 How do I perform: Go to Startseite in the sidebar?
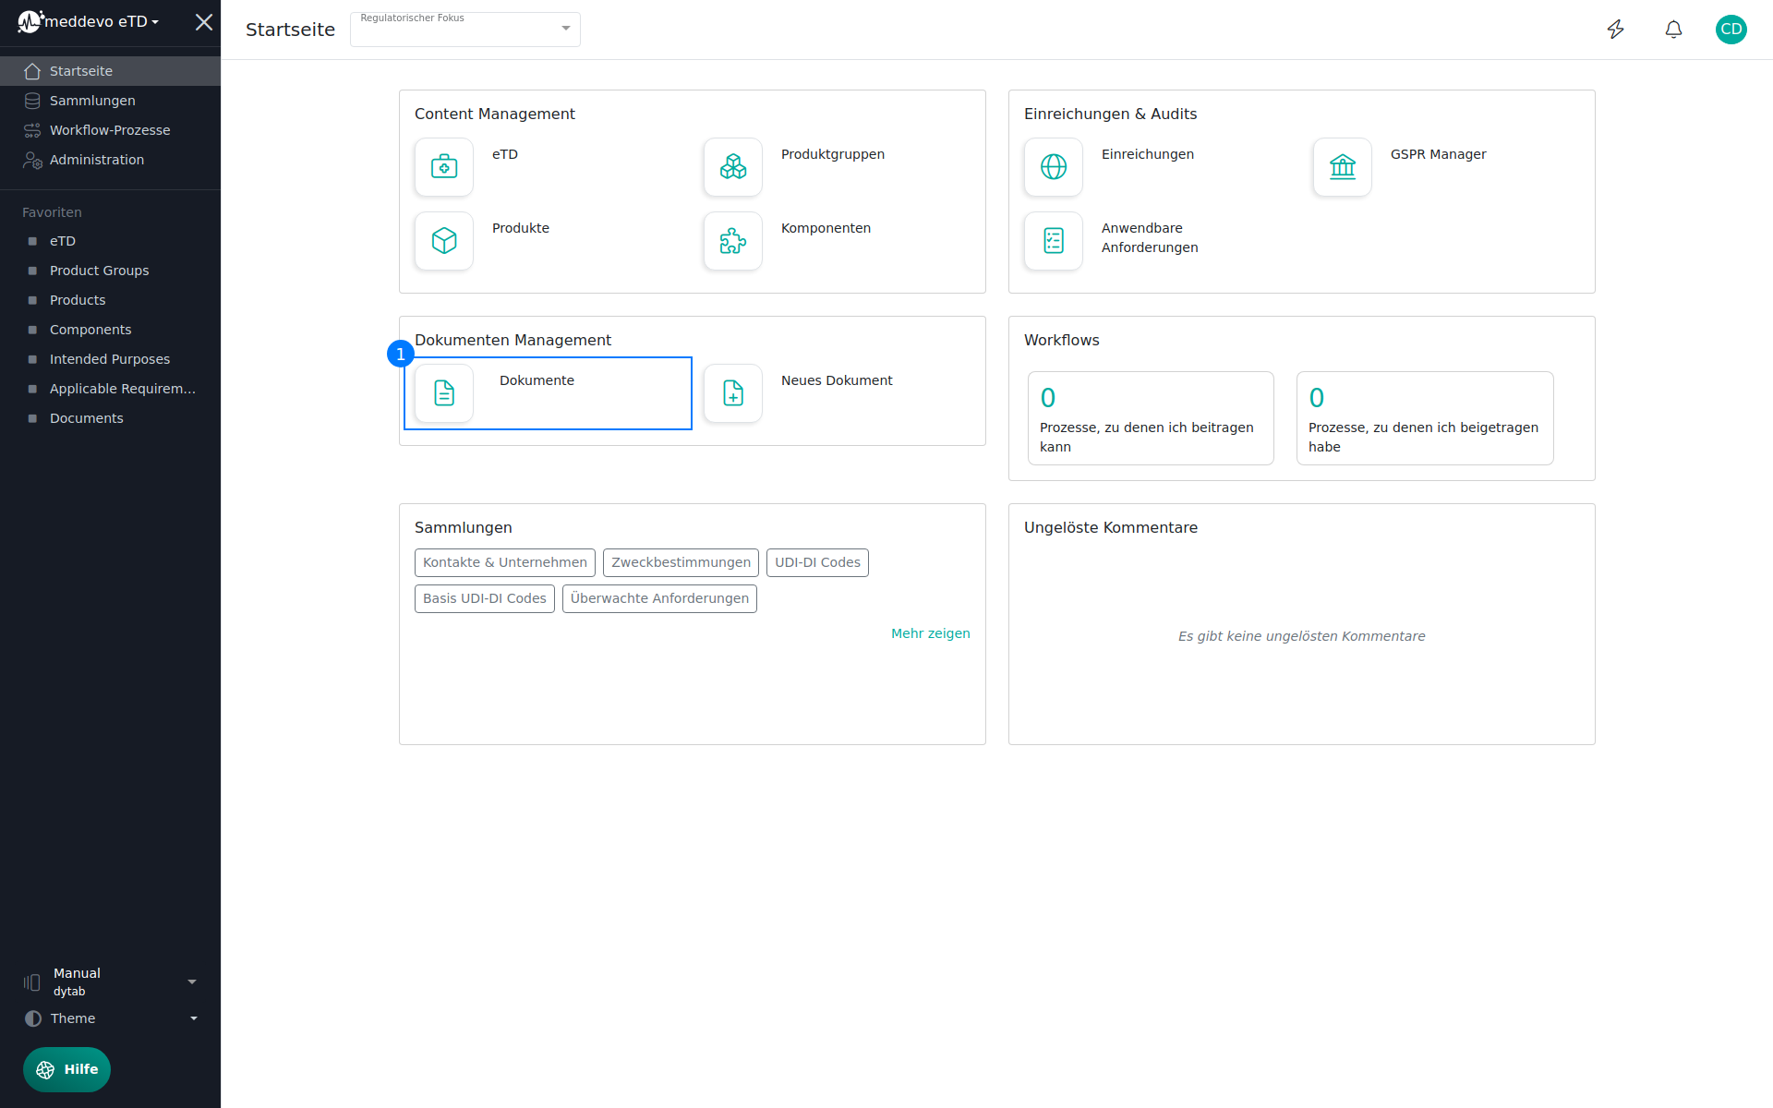pyautogui.click(x=111, y=71)
